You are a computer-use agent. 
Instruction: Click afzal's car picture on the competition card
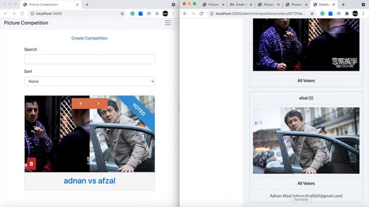pyautogui.click(x=122, y=134)
